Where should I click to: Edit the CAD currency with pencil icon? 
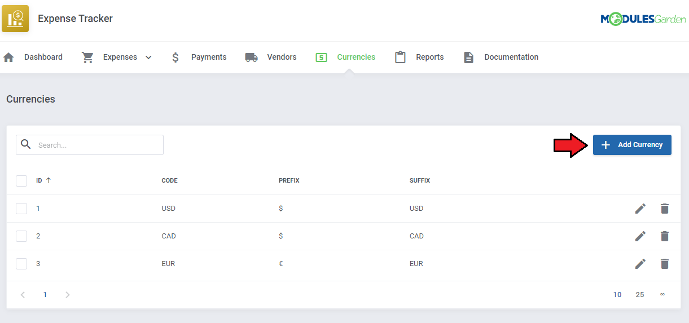[640, 236]
